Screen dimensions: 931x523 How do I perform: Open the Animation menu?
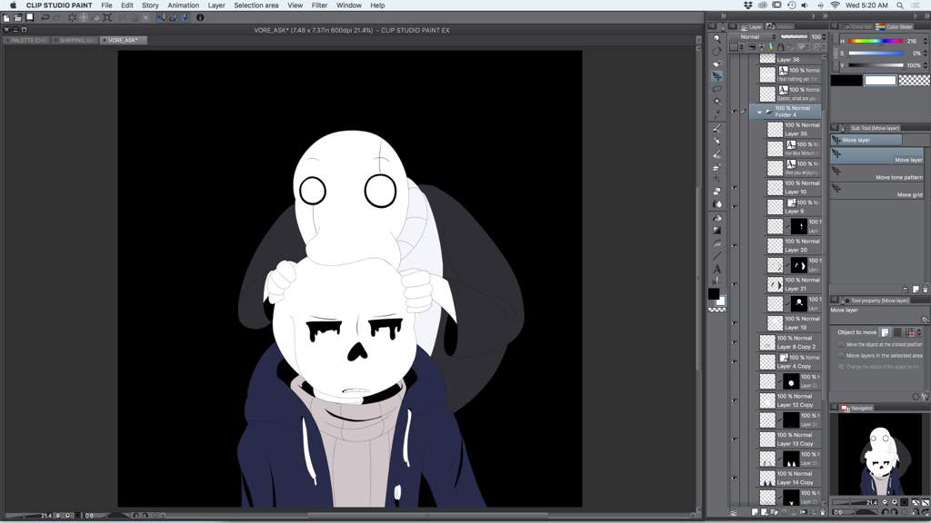[184, 5]
